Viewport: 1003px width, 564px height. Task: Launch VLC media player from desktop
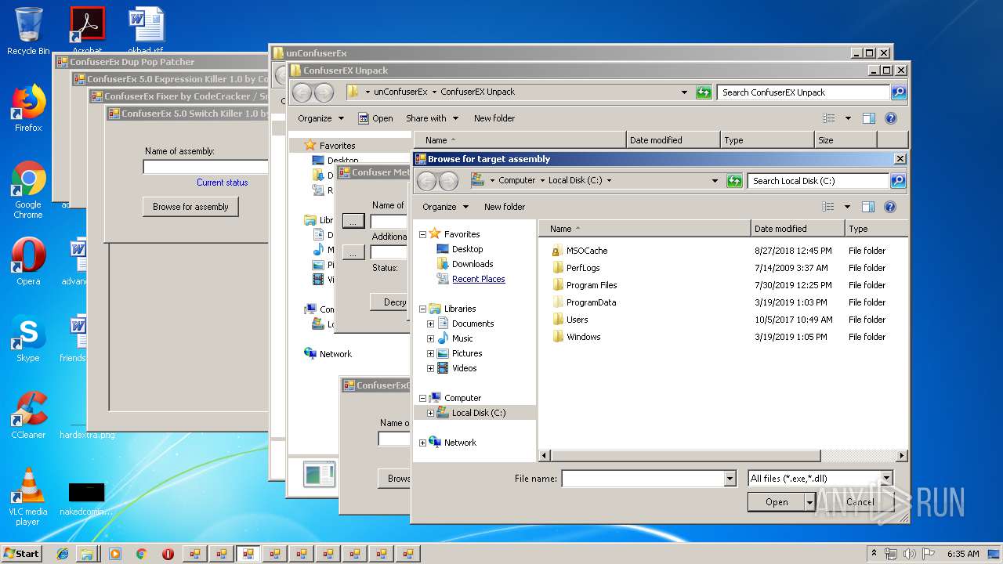click(28, 497)
